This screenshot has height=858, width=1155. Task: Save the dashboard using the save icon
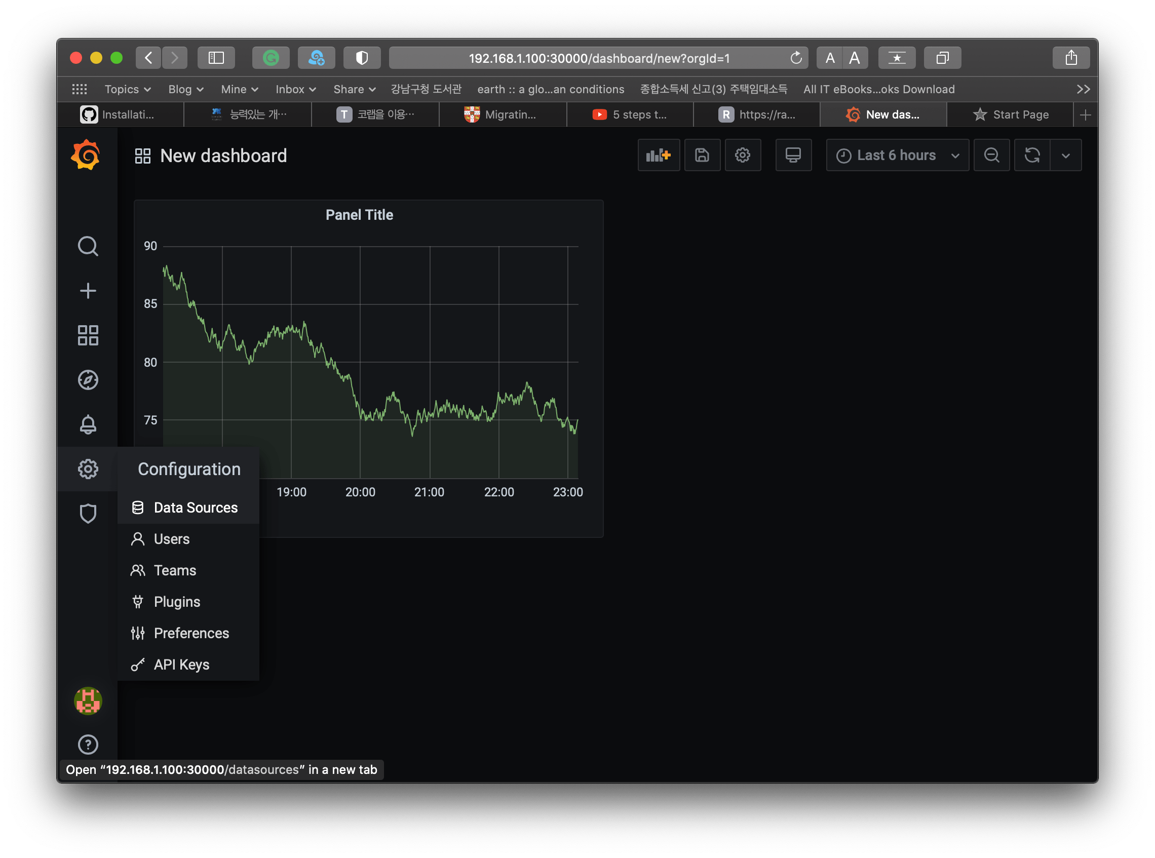coord(702,155)
